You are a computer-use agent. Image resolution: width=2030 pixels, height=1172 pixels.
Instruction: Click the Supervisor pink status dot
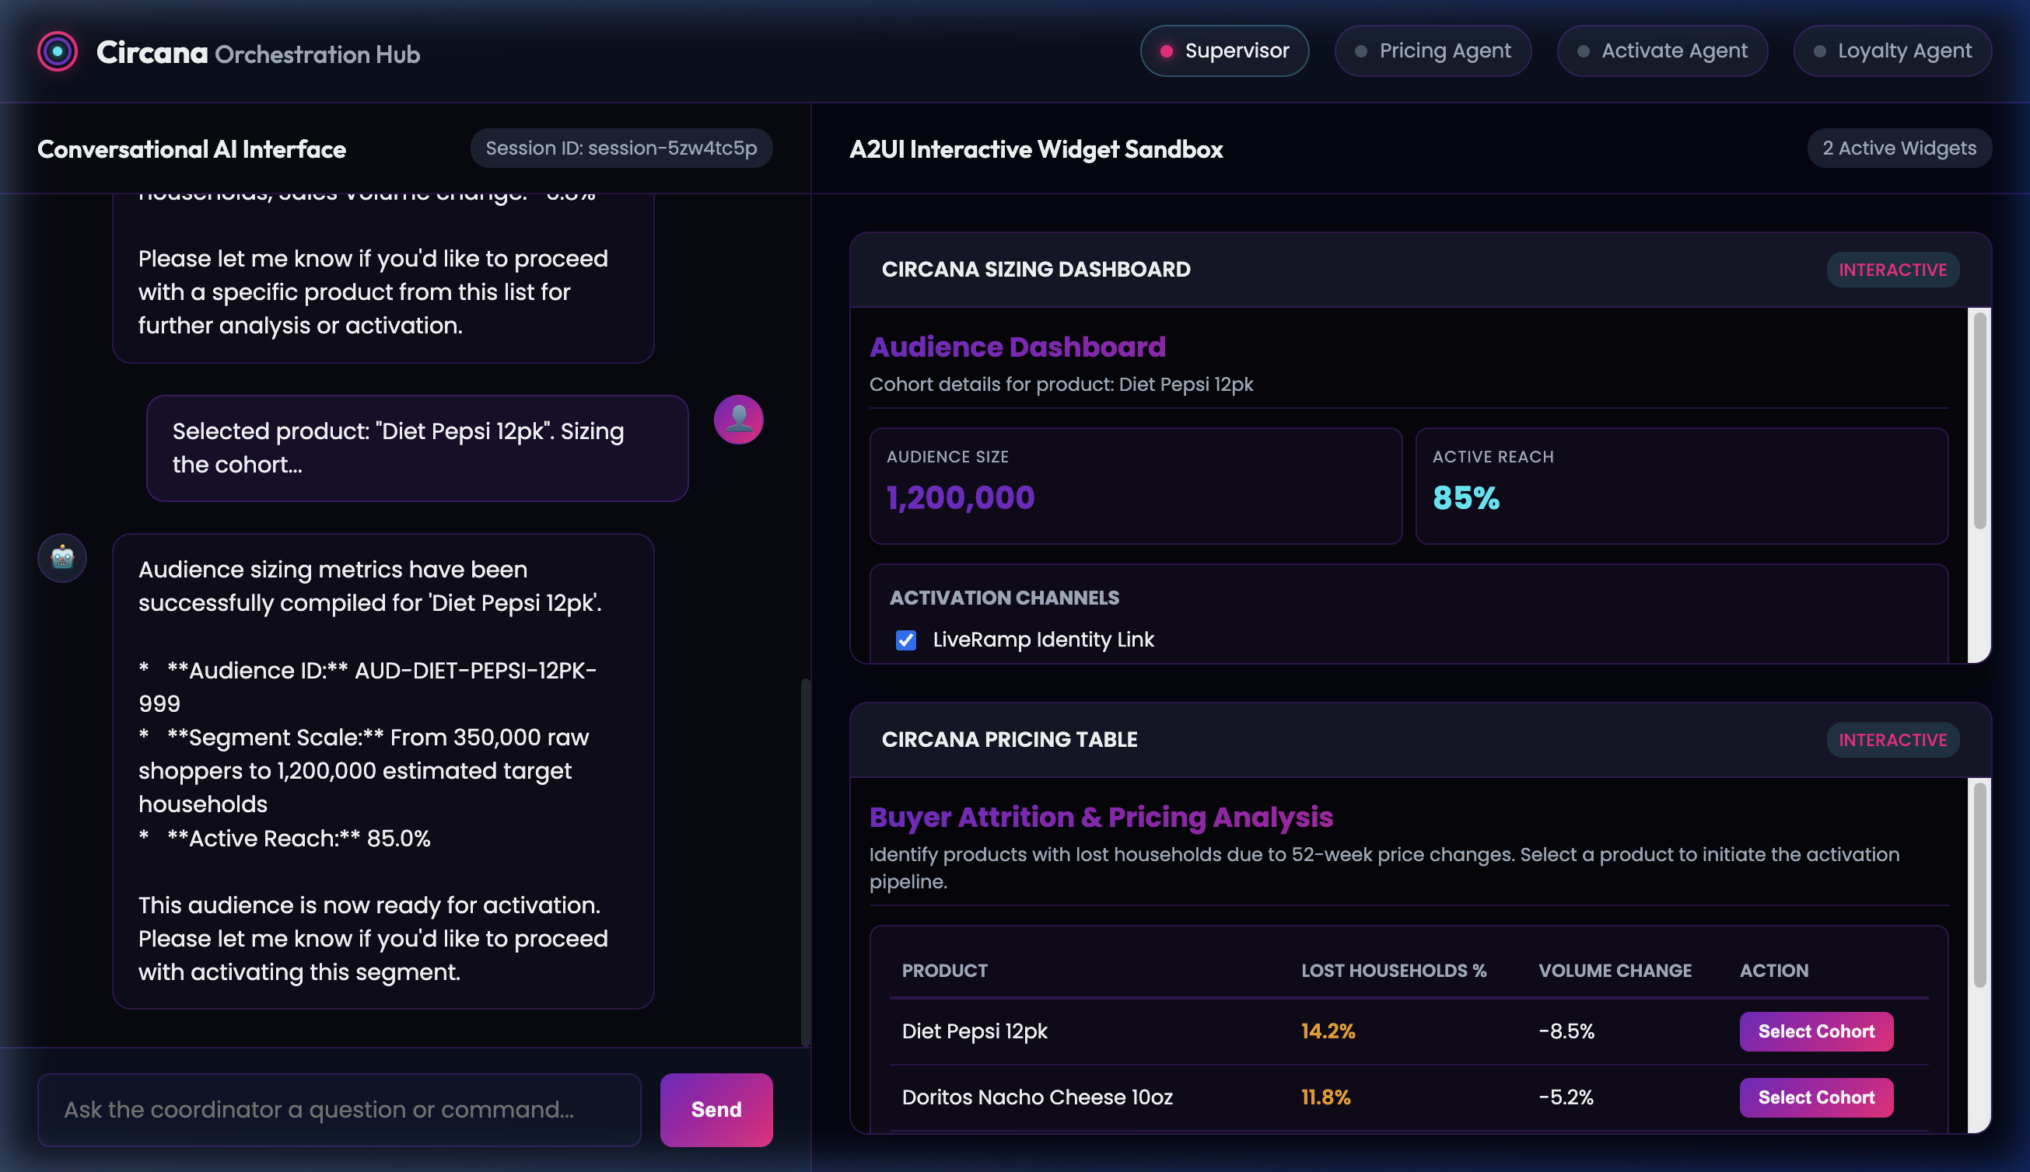(x=1166, y=51)
